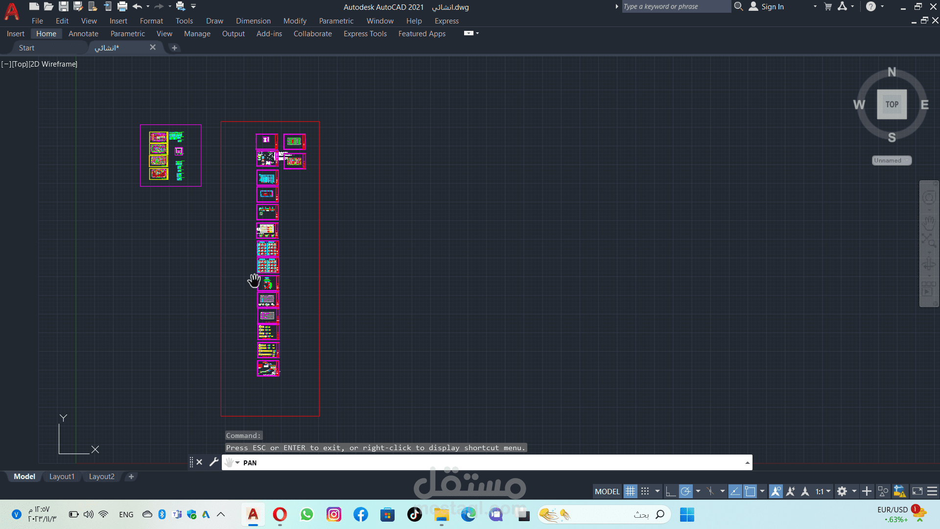Click the Batch Plot icon

(181, 6)
